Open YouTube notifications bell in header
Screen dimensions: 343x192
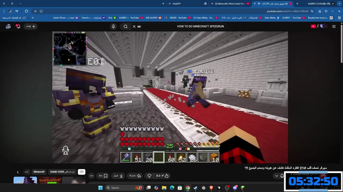[18, 26]
